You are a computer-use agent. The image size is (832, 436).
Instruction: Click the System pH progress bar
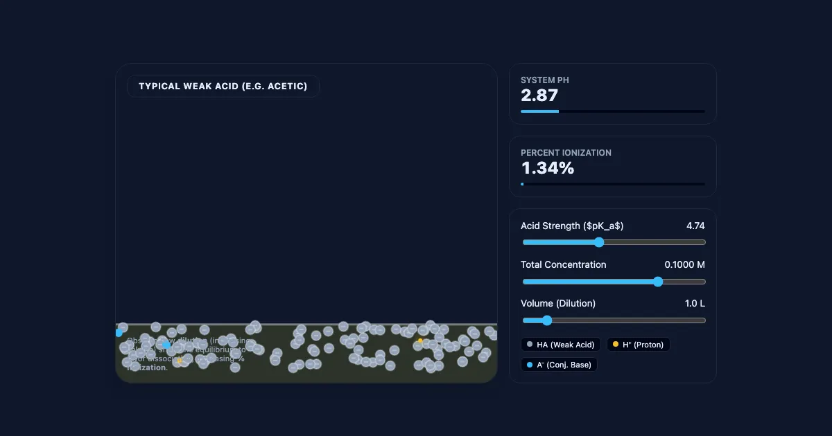[613, 111]
